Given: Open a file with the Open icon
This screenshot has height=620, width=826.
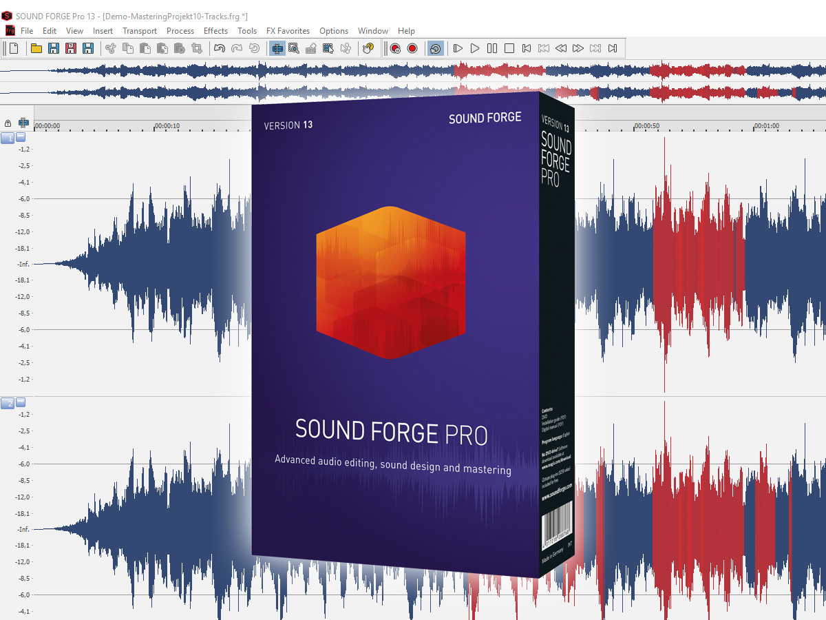Looking at the screenshot, I should 37,48.
